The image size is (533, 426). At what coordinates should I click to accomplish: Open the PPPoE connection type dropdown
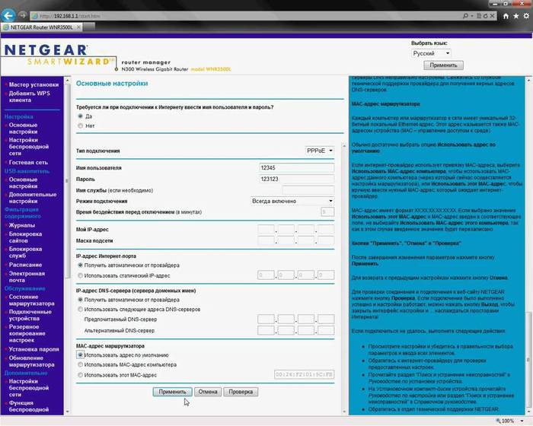tap(320, 151)
